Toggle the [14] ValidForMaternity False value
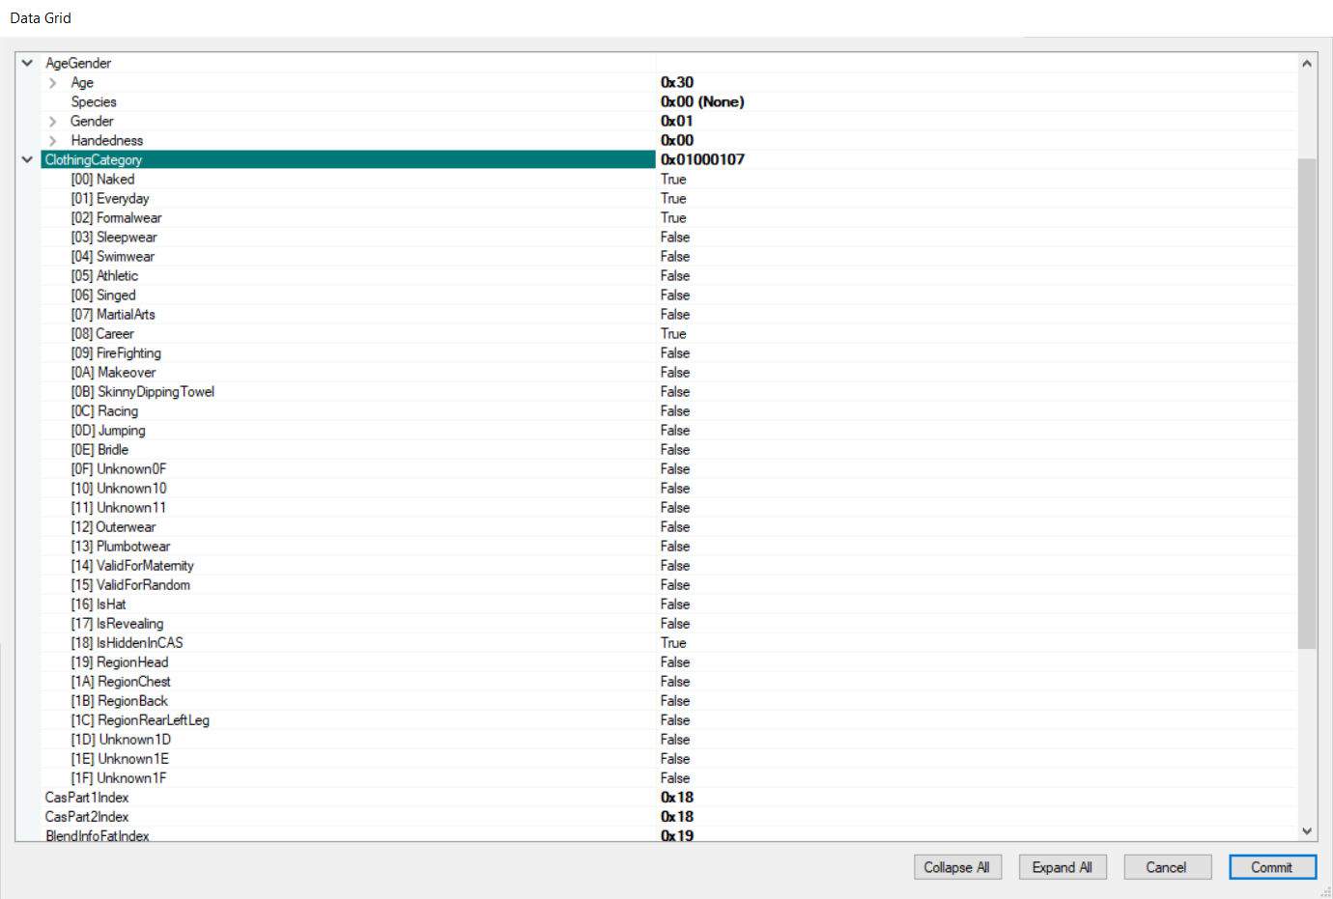 [x=674, y=565]
